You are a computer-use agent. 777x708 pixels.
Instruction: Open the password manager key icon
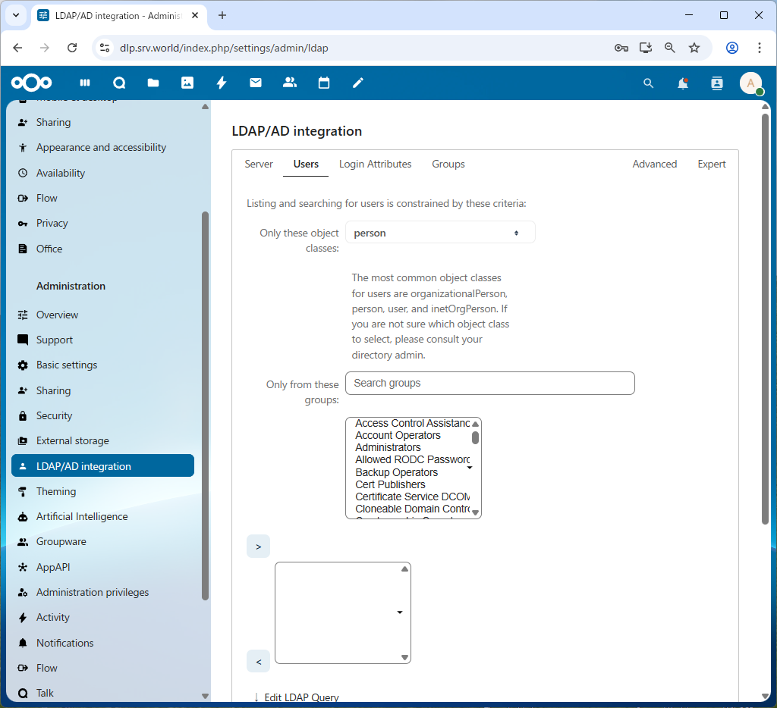pyautogui.click(x=621, y=48)
